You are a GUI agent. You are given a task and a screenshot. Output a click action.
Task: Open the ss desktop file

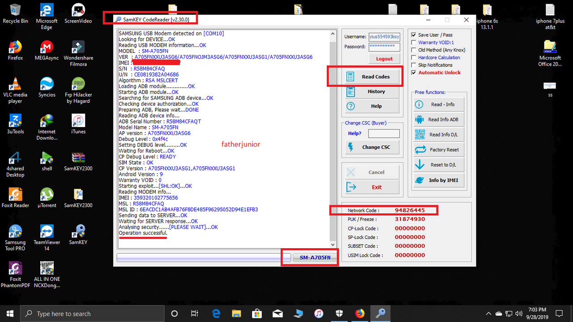point(550,89)
